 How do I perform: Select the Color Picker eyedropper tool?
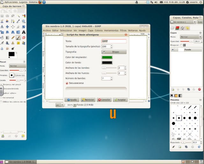18,21
